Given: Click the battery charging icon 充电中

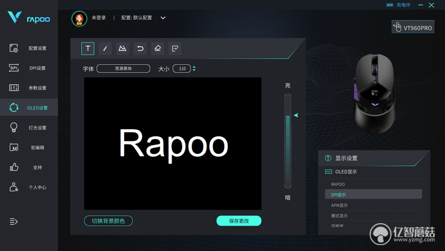Looking at the screenshot, I should (390, 5).
